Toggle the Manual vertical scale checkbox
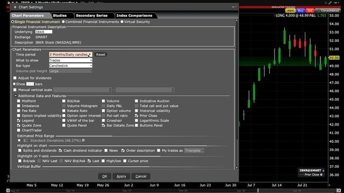 pos(15,90)
